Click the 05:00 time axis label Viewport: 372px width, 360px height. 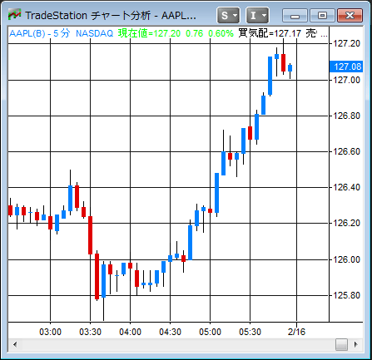tap(210, 332)
